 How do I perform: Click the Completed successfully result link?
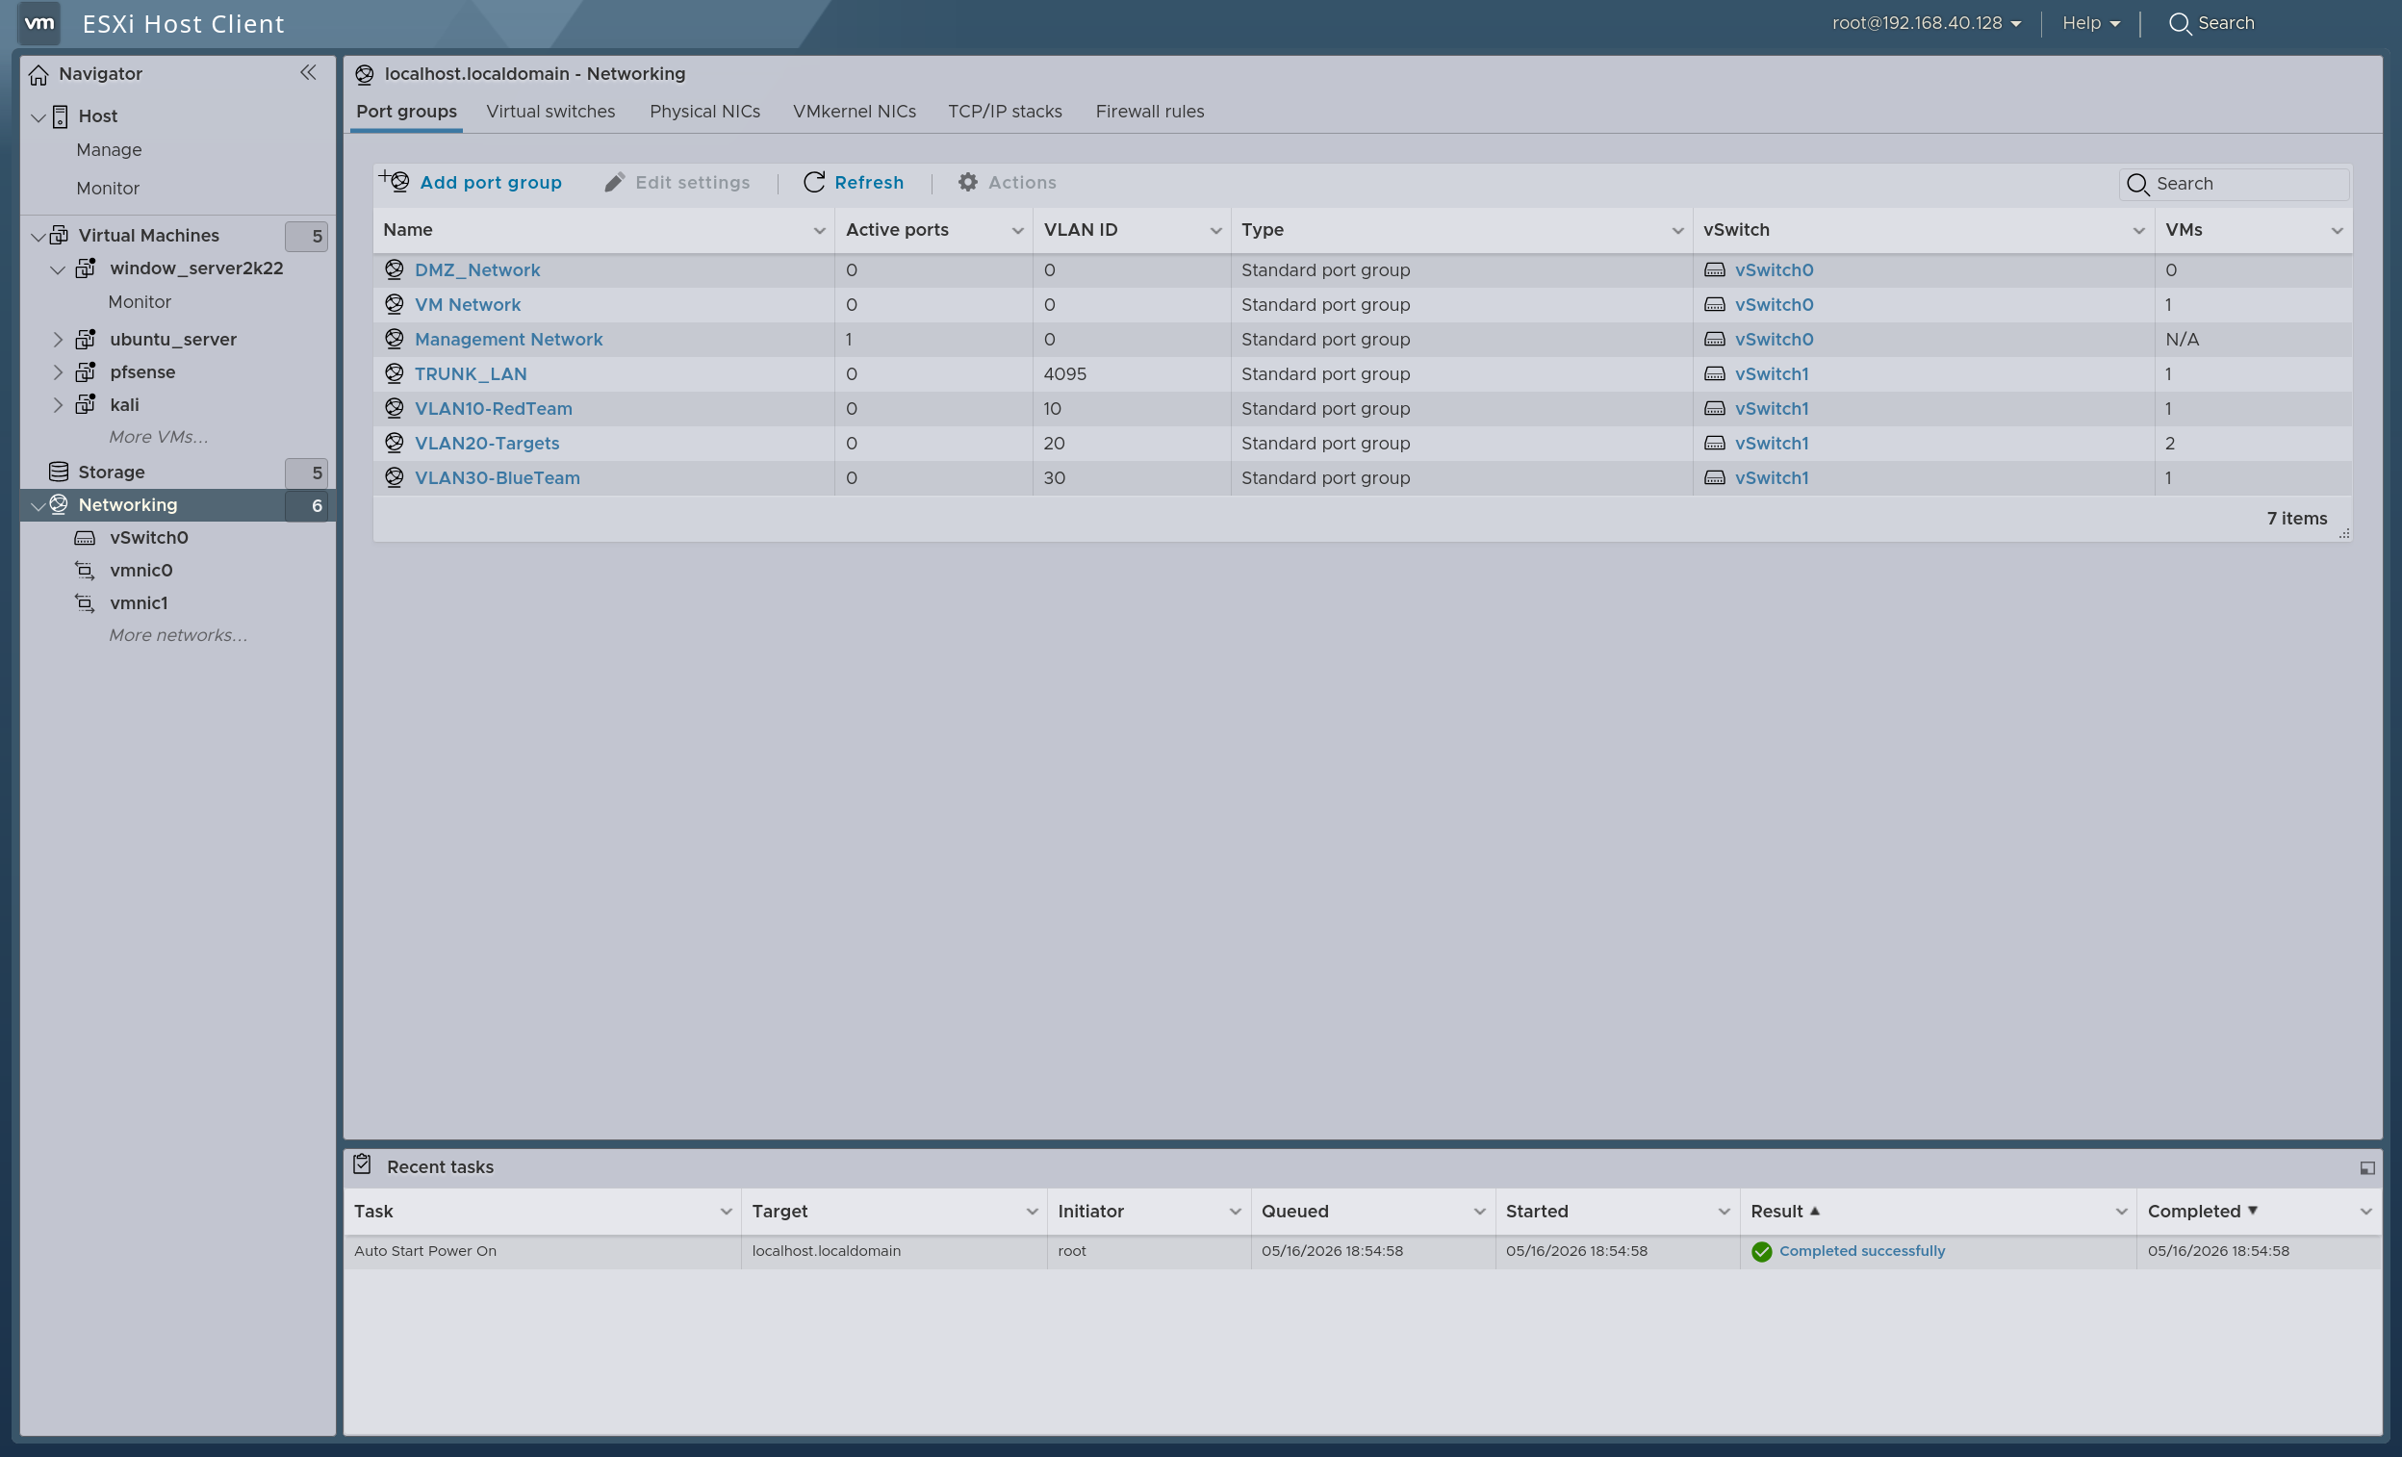(x=1862, y=1251)
